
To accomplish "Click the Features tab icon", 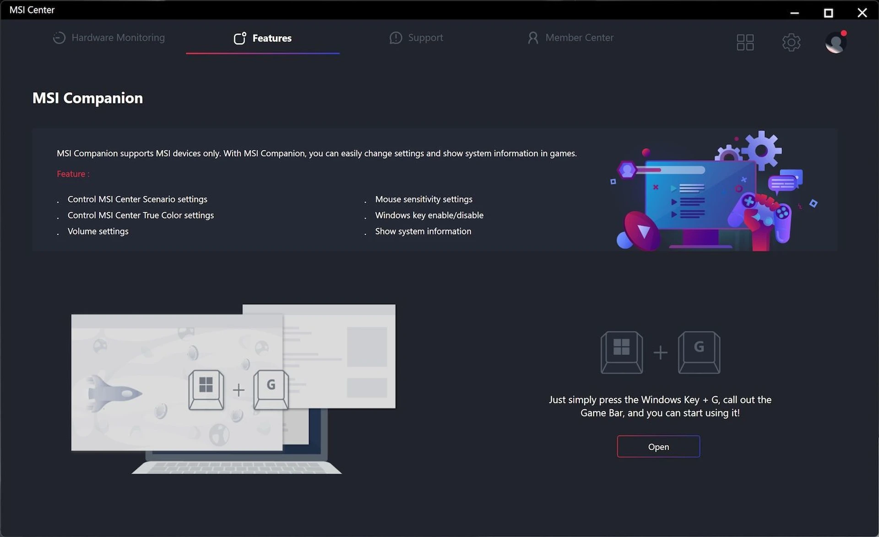I will point(240,38).
